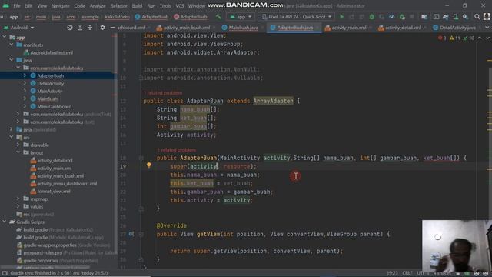Open the File menu
The height and width of the screenshot is (277, 492).
17,6
